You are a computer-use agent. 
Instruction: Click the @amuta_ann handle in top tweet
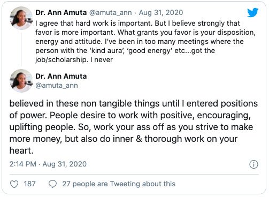pos(110,13)
